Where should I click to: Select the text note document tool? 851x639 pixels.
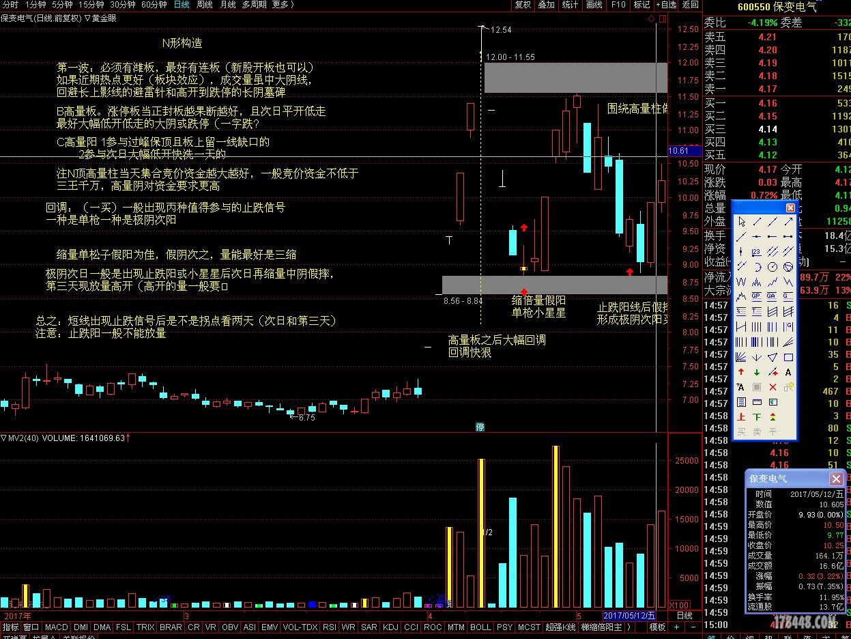(x=741, y=401)
